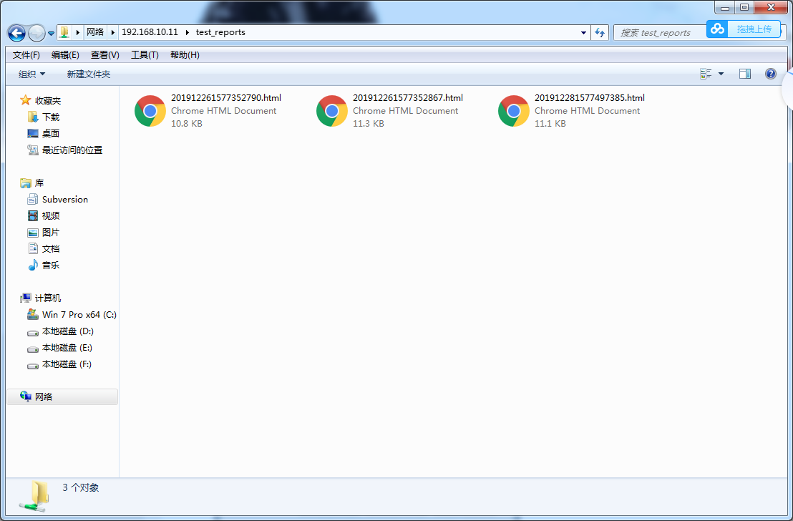Click the folder icon in the address bar
The height and width of the screenshot is (521, 793).
click(x=64, y=32)
